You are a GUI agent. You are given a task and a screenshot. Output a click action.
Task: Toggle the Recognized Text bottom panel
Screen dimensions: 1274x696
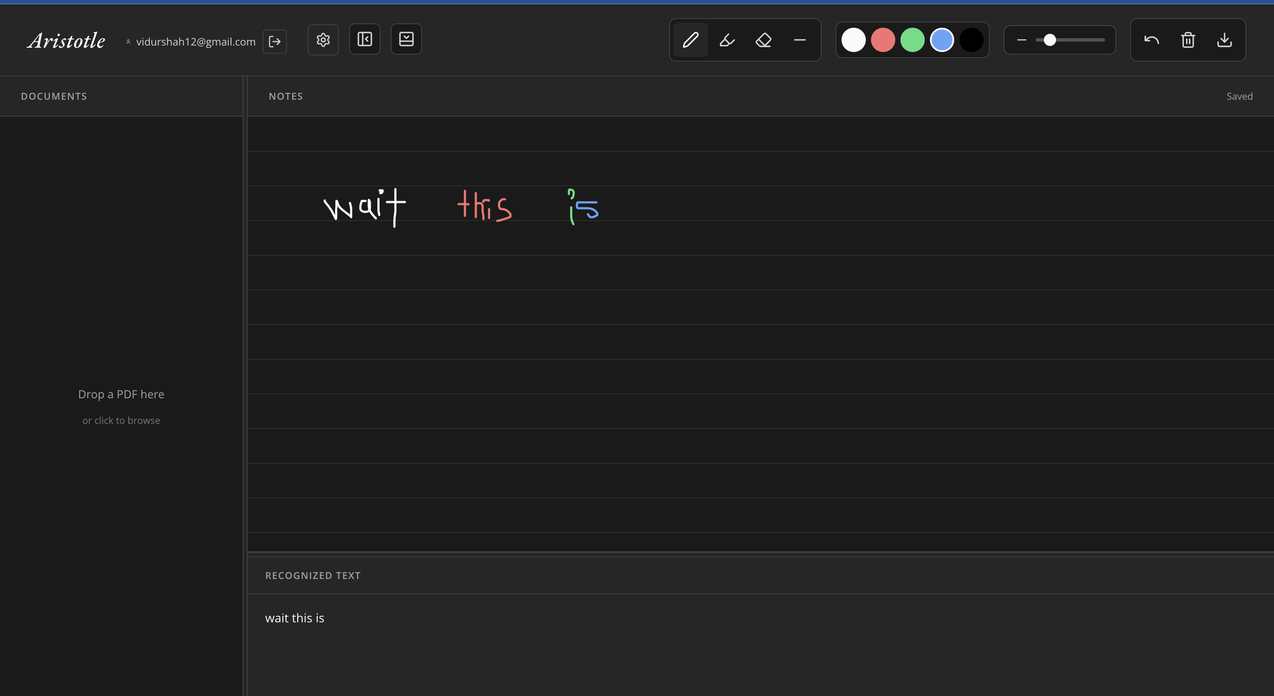click(406, 39)
